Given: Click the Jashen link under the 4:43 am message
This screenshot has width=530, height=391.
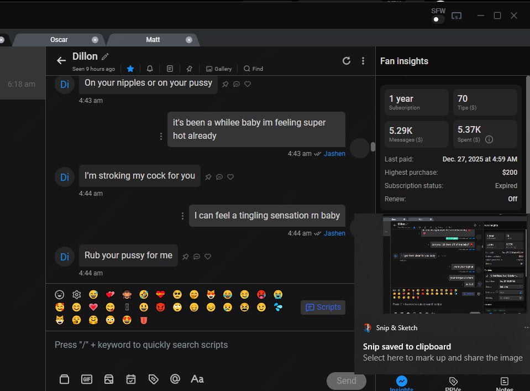Looking at the screenshot, I should click(334, 154).
